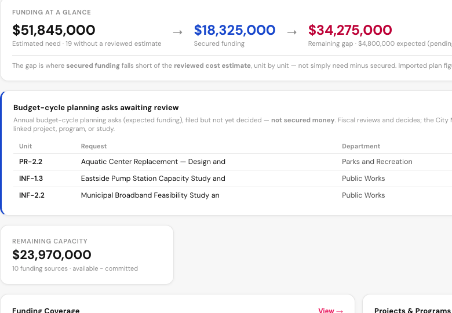
Task: Open the PR-2.2 unit row
Action: pos(232,162)
